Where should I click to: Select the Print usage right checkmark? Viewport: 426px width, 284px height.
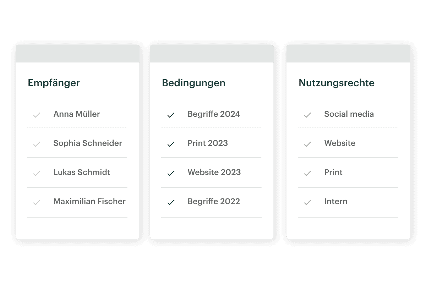(x=308, y=173)
